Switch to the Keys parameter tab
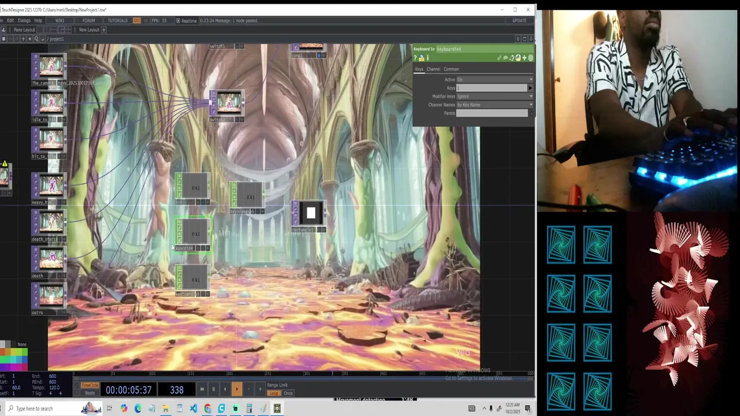The height and width of the screenshot is (416, 740). (x=419, y=69)
